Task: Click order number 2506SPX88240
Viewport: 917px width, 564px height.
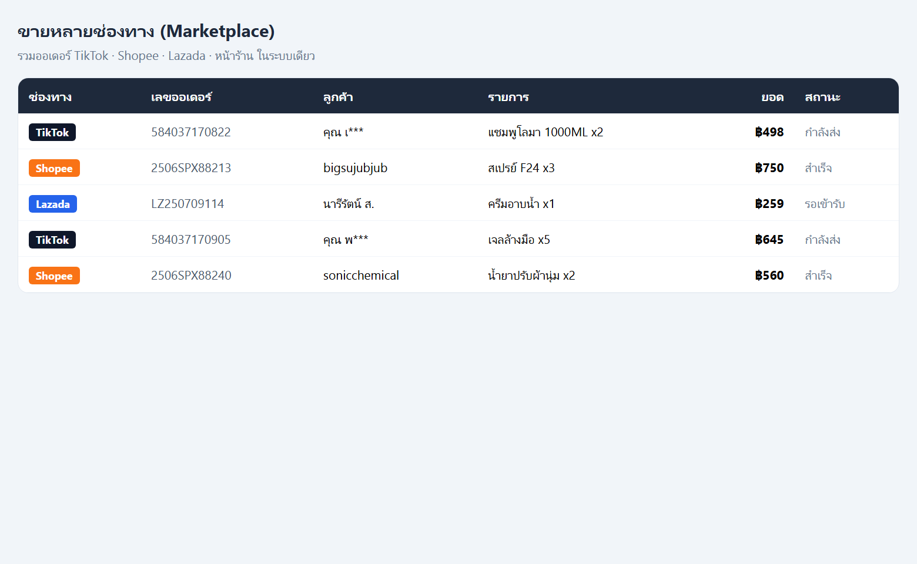Action: [191, 276]
